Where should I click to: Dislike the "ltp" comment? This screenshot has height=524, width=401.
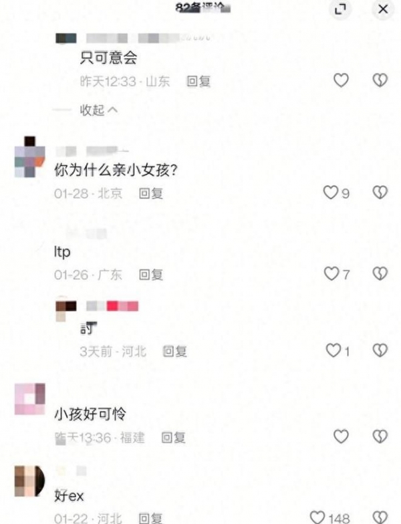click(x=380, y=274)
